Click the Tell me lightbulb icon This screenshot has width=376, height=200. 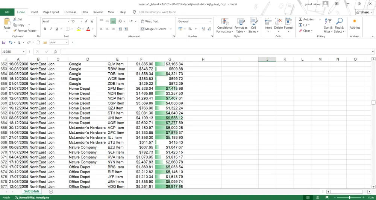click(x=135, y=12)
